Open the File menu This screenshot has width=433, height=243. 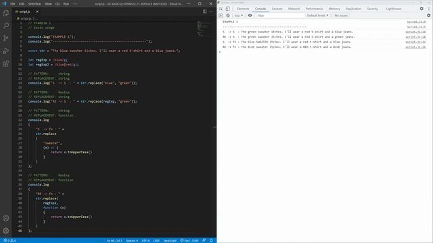click(13, 4)
